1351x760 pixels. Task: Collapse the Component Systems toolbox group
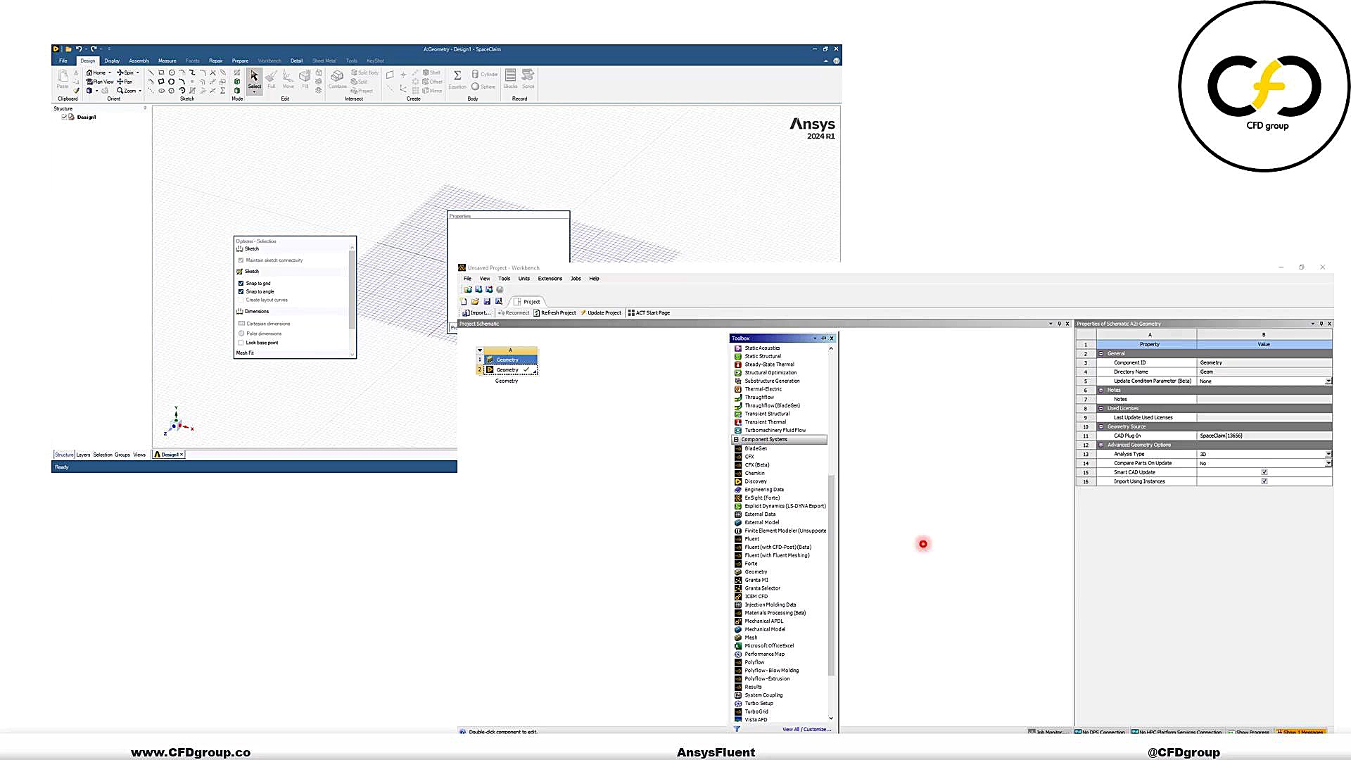click(736, 439)
